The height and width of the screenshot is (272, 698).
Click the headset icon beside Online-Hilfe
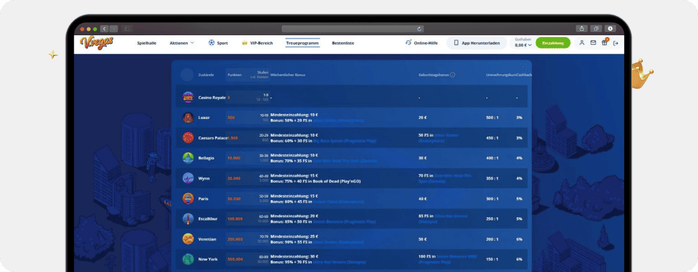pyautogui.click(x=409, y=43)
